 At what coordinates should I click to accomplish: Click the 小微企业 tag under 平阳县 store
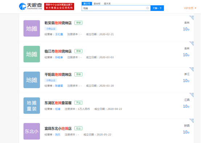tap(51, 80)
